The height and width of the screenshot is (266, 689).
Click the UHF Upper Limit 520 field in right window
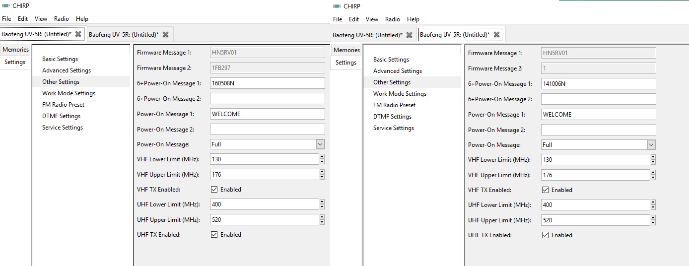[595, 220]
